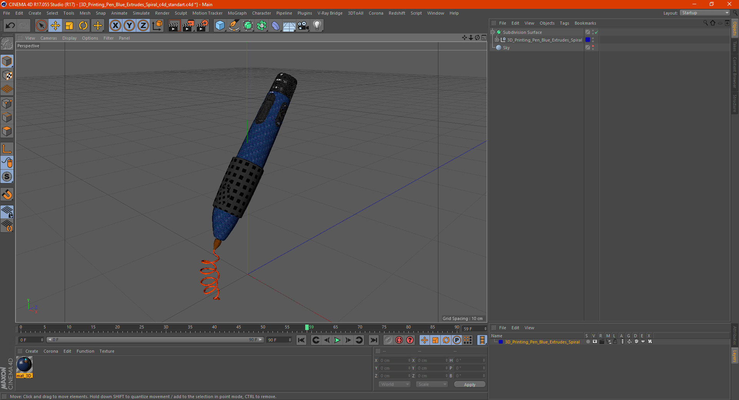Toggle layer solo dot for 3D_Printing_Pen layer
Image resolution: width=739 pixels, height=400 pixels.
[588, 342]
